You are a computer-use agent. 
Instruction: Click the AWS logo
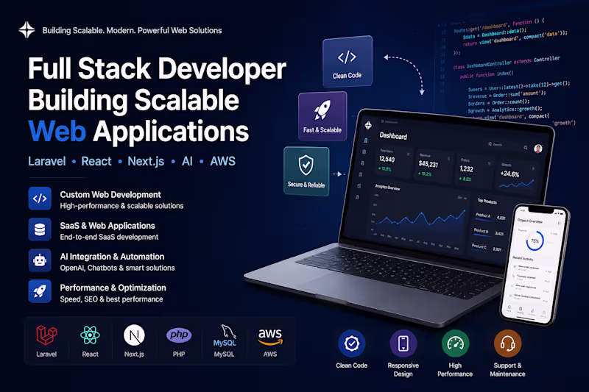tap(270, 337)
